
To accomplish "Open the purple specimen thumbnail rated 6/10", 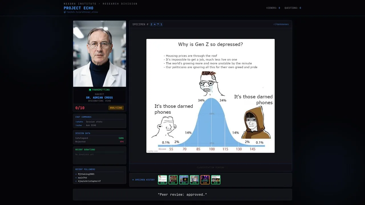I will [x=205, y=180].
